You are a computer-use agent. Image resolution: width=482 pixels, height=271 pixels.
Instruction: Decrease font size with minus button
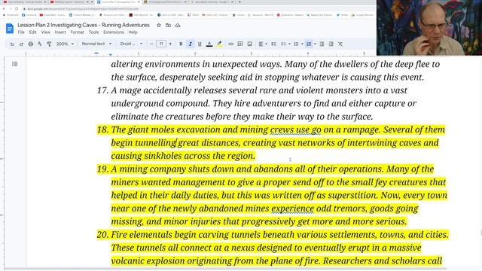coord(151,44)
